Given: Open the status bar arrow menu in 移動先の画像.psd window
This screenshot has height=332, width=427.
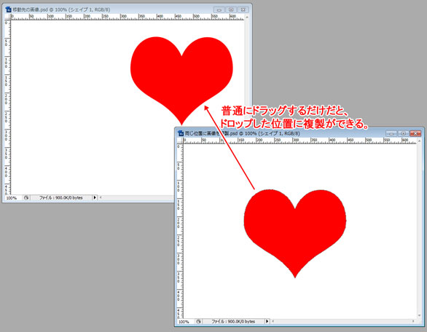Looking at the screenshot, I should pos(95,197).
